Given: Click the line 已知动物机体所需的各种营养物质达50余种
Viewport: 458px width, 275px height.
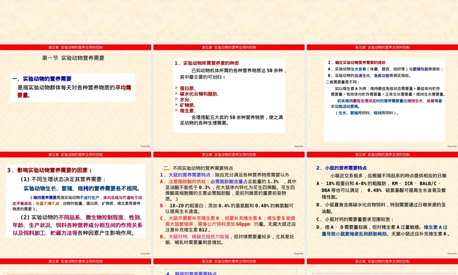Looking at the screenshot, I should [x=238, y=71].
